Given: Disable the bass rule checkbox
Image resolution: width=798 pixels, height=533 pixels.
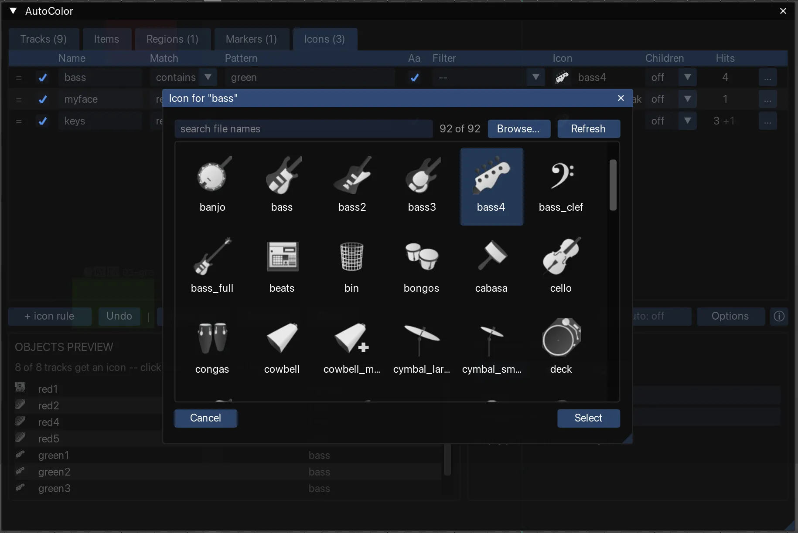Looking at the screenshot, I should pyautogui.click(x=43, y=78).
